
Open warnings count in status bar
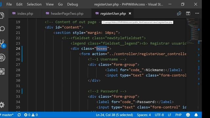(x=35, y=115)
